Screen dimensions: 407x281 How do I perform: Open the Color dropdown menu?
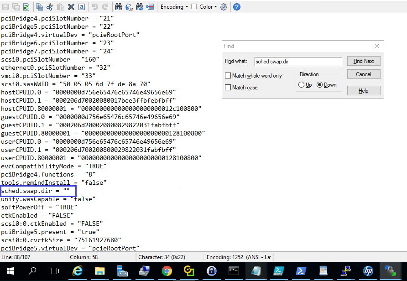(x=209, y=7)
